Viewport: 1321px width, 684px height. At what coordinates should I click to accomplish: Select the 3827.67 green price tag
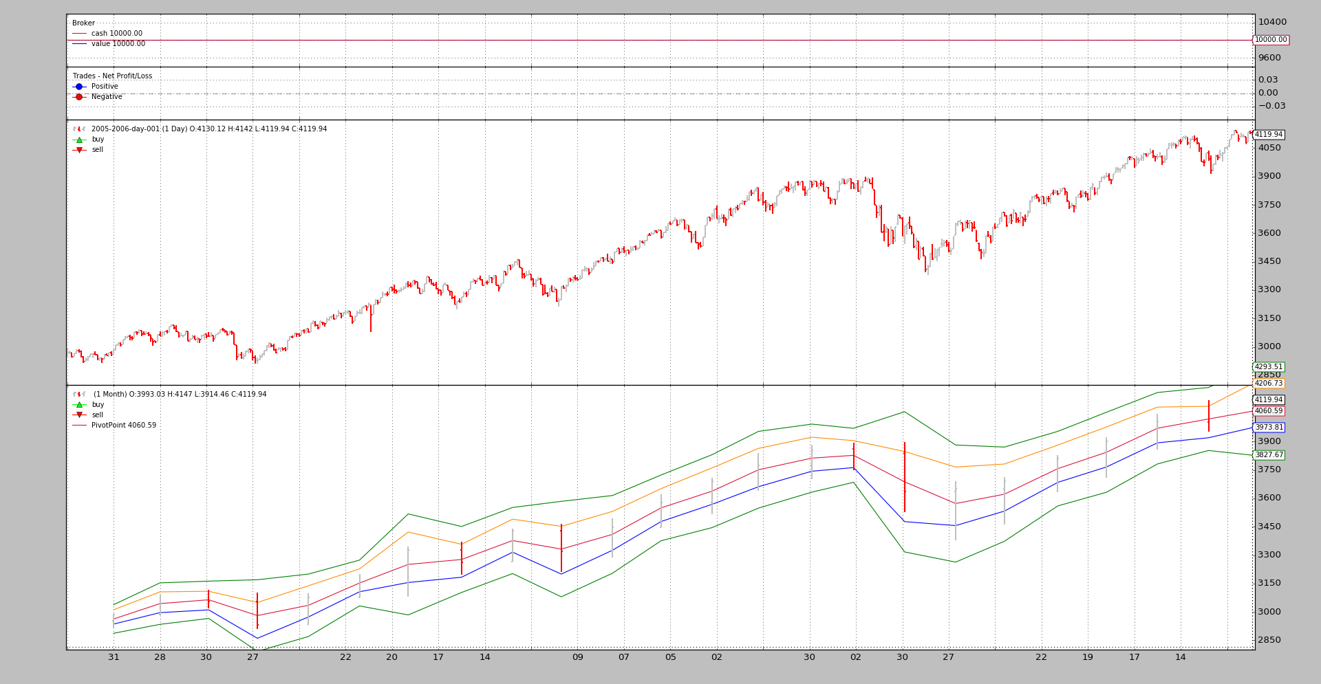[1269, 455]
